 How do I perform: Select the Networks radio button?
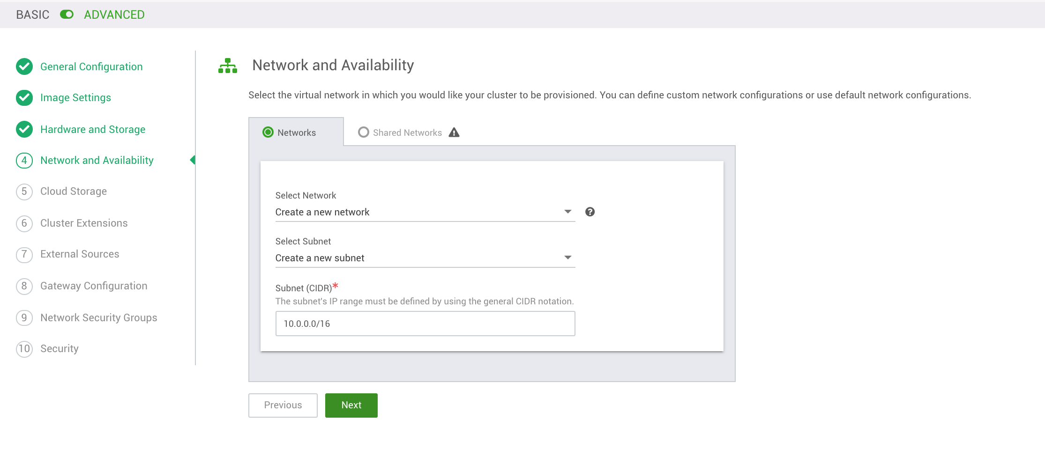(268, 133)
